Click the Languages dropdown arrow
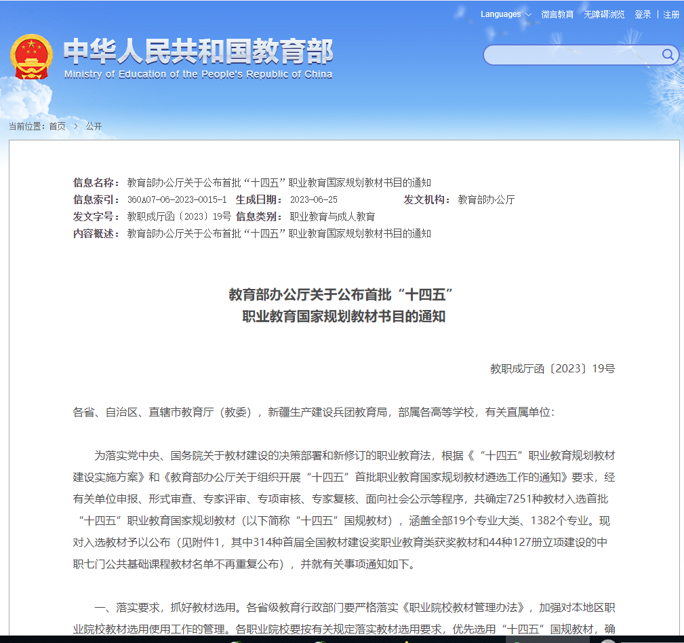Image resolution: width=684 pixels, height=643 pixels. (x=528, y=14)
